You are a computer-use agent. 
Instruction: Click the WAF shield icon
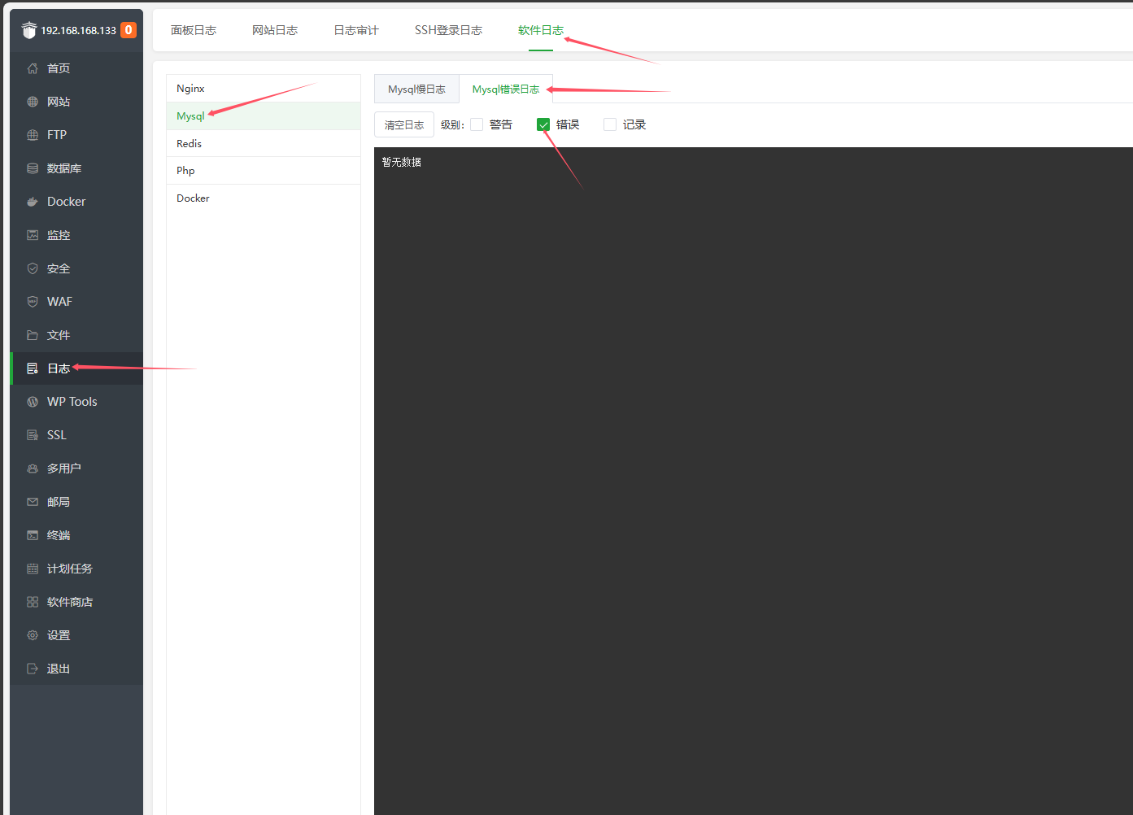(x=33, y=302)
